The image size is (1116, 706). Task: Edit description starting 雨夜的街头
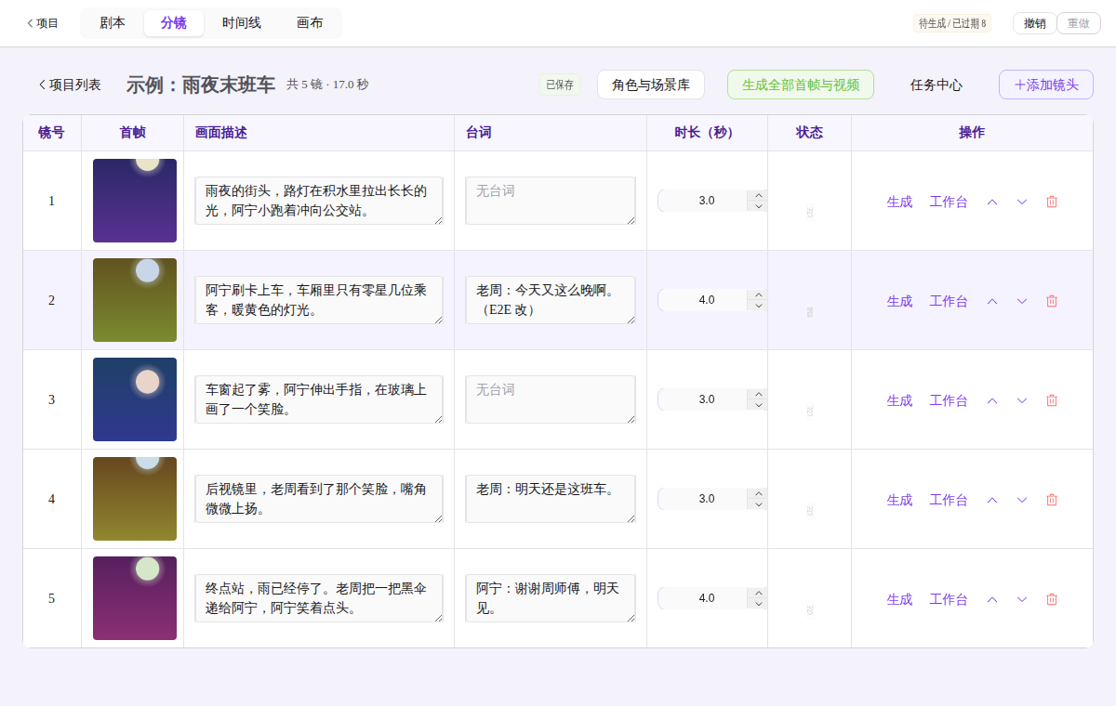pos(319,201)
